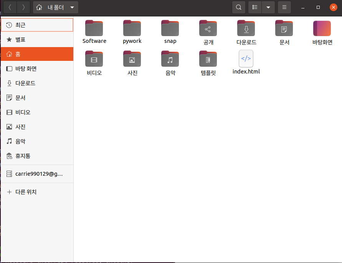Image resolution: width=342 pixels, height=263 pixels.
Task: Open the 바탕화면 gradient folder icon
Action: pos(322,28)
